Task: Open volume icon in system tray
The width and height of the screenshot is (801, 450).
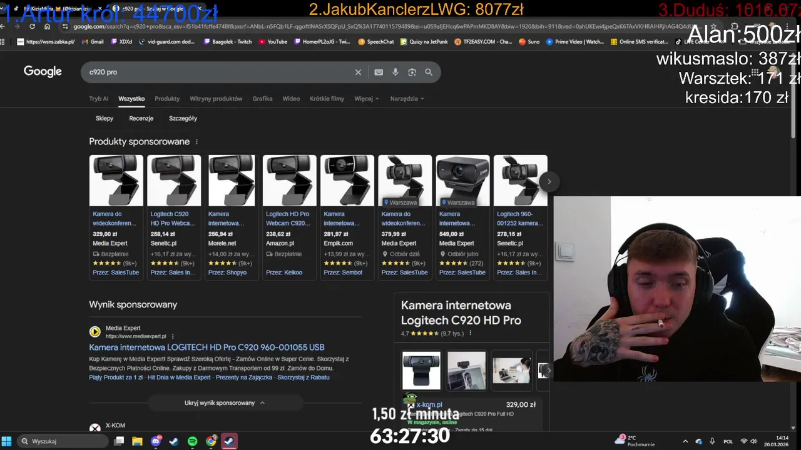Action: pyautogui.click(x=753, y=441)
